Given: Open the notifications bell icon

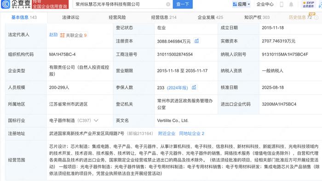Looking at the screenshot, I should (291, 4).
